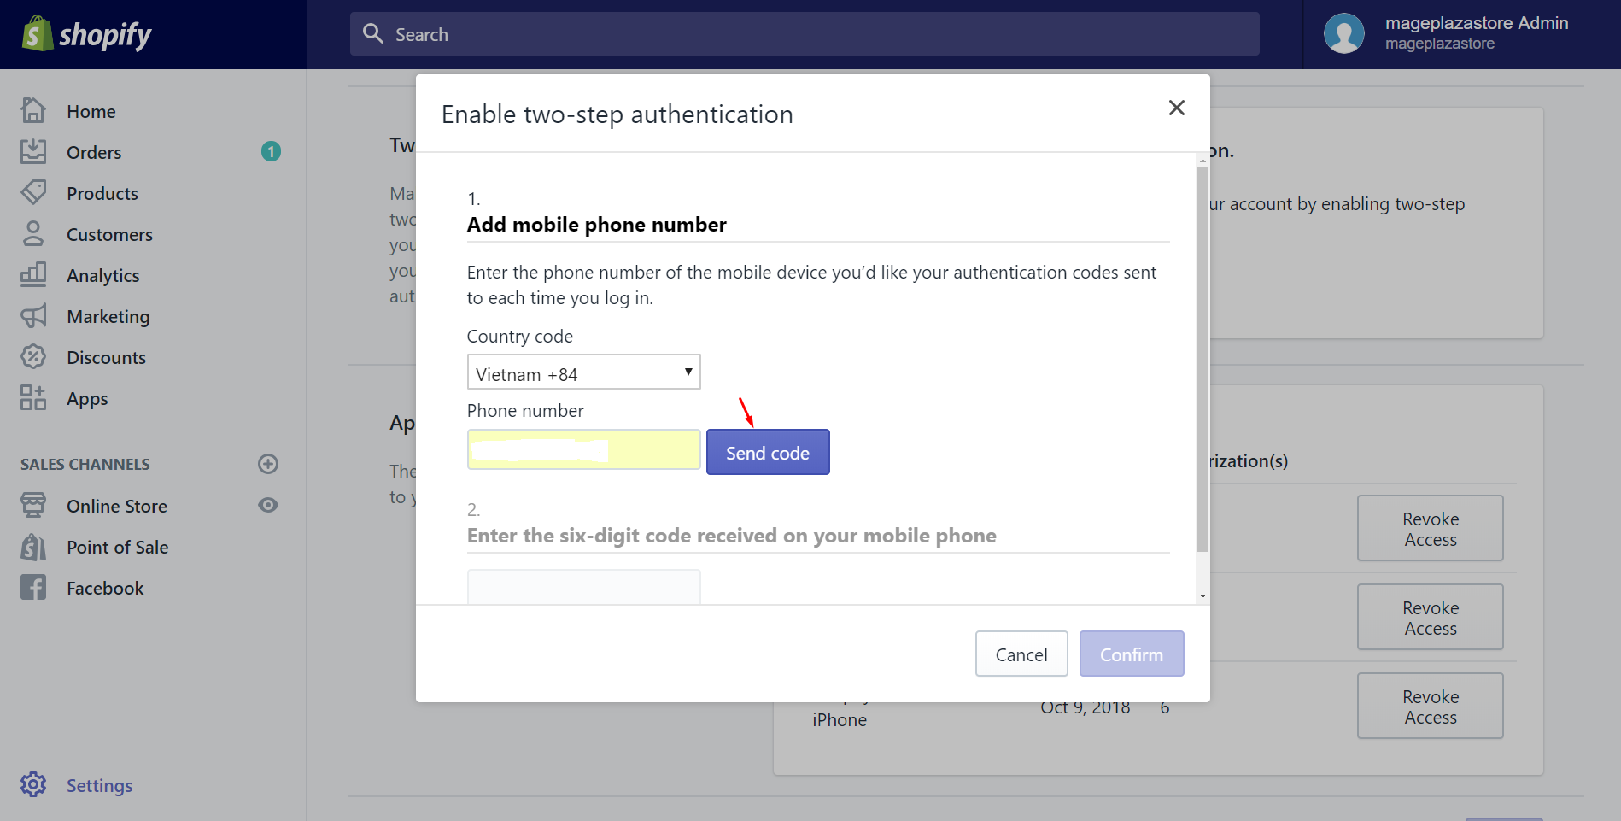
Task: View online store with eye icon
Action: [268, 505]
